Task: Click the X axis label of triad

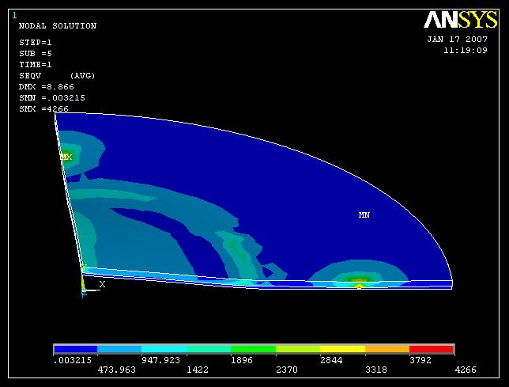Action: point(102,284)
